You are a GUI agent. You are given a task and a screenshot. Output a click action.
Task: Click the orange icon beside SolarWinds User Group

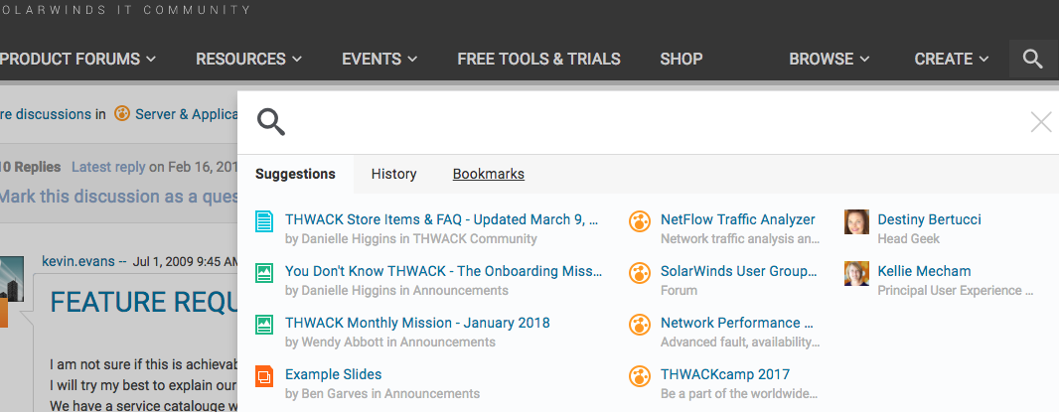pyautogui.click(x=640, y=272)
